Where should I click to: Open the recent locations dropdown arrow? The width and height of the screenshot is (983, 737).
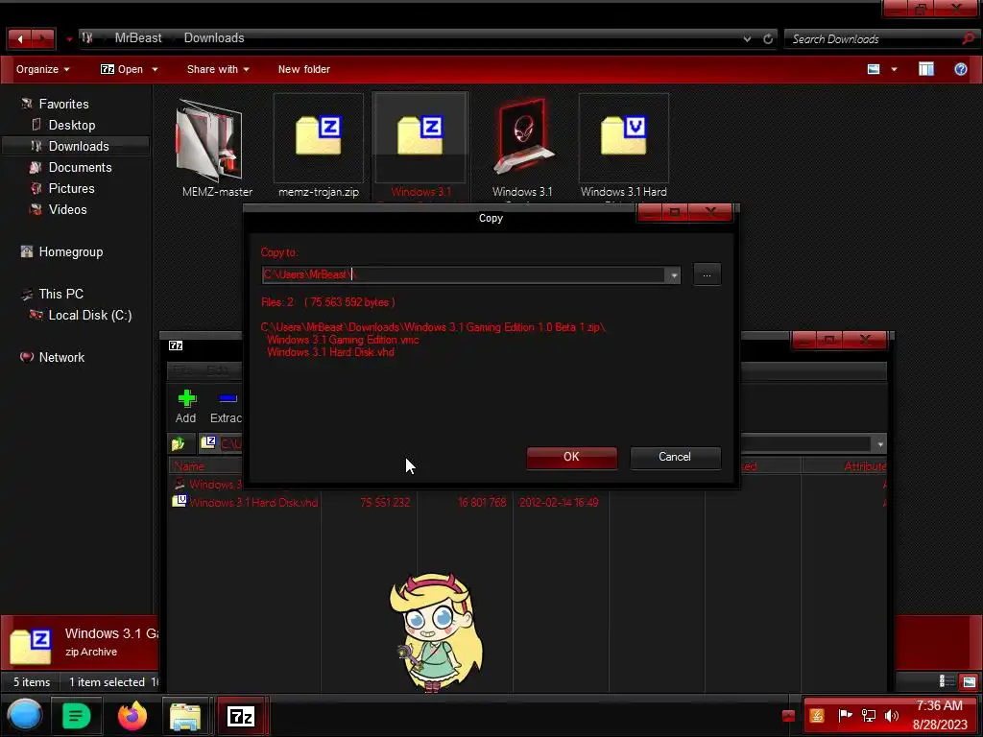click(x=69, y=39)
